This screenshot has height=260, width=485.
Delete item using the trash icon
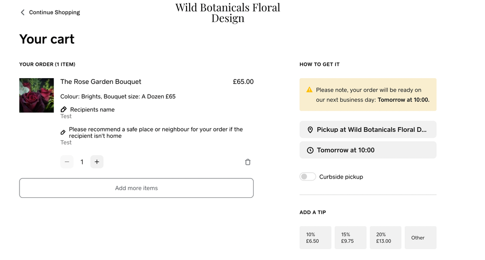248,162
